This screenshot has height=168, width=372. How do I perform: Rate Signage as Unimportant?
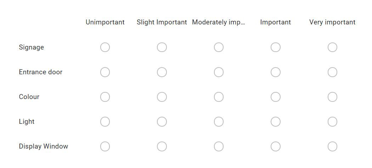click(x=105, y=47)
